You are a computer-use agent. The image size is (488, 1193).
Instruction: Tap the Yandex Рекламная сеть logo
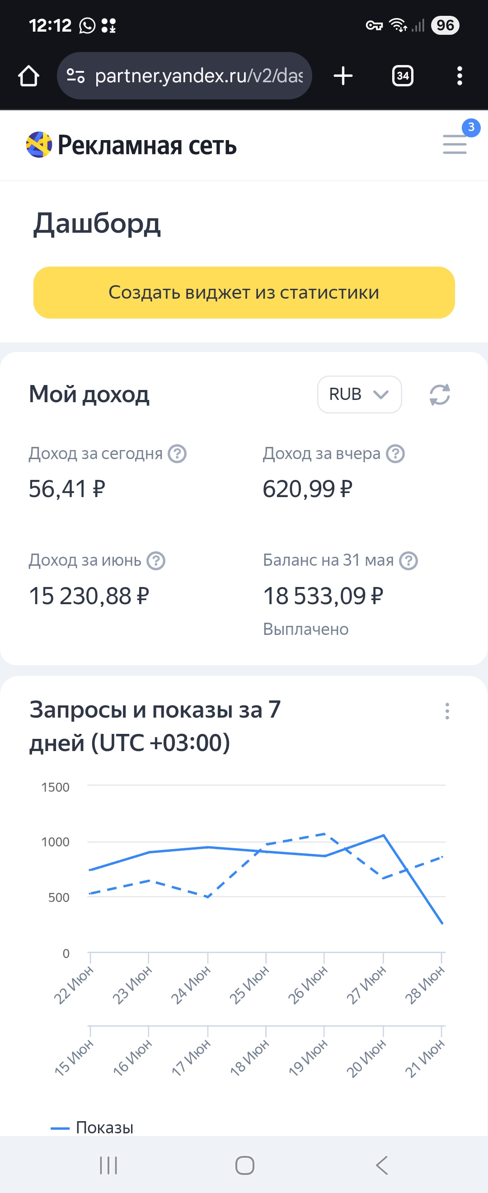pos(131,145)
